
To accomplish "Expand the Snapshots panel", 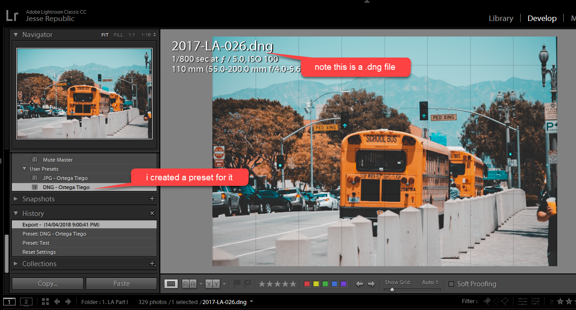I will (x=16, y=199).
